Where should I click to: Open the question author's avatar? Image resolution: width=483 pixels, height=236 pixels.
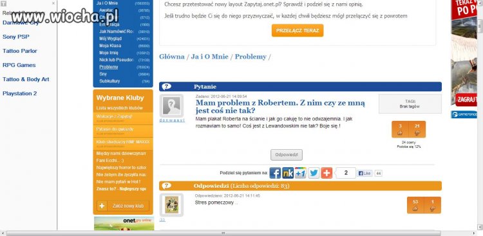click(x=171, y=106)
